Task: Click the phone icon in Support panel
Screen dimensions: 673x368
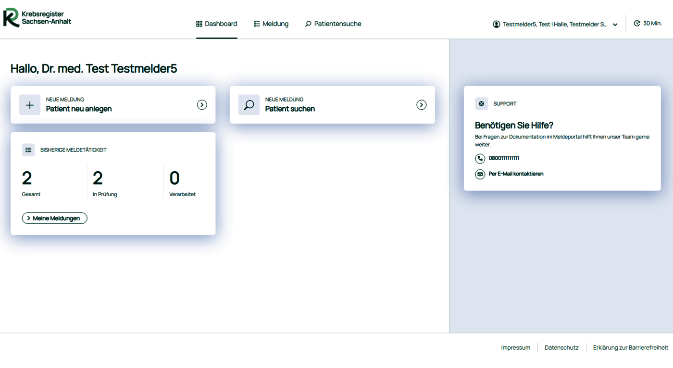Action: (480, 158)
